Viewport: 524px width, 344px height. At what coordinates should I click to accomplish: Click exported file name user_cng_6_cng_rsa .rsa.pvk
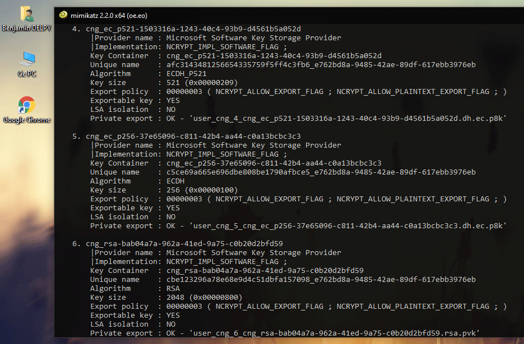point(335,333)
